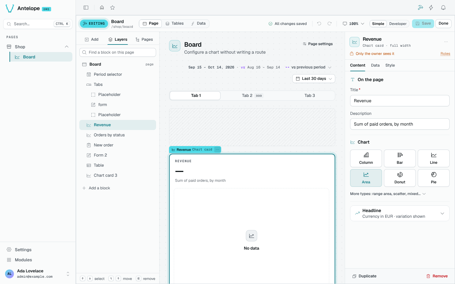This screenshot has height=284, width=455.
Task: Select Tab 2 on the canvas
Action: [252, 96]
